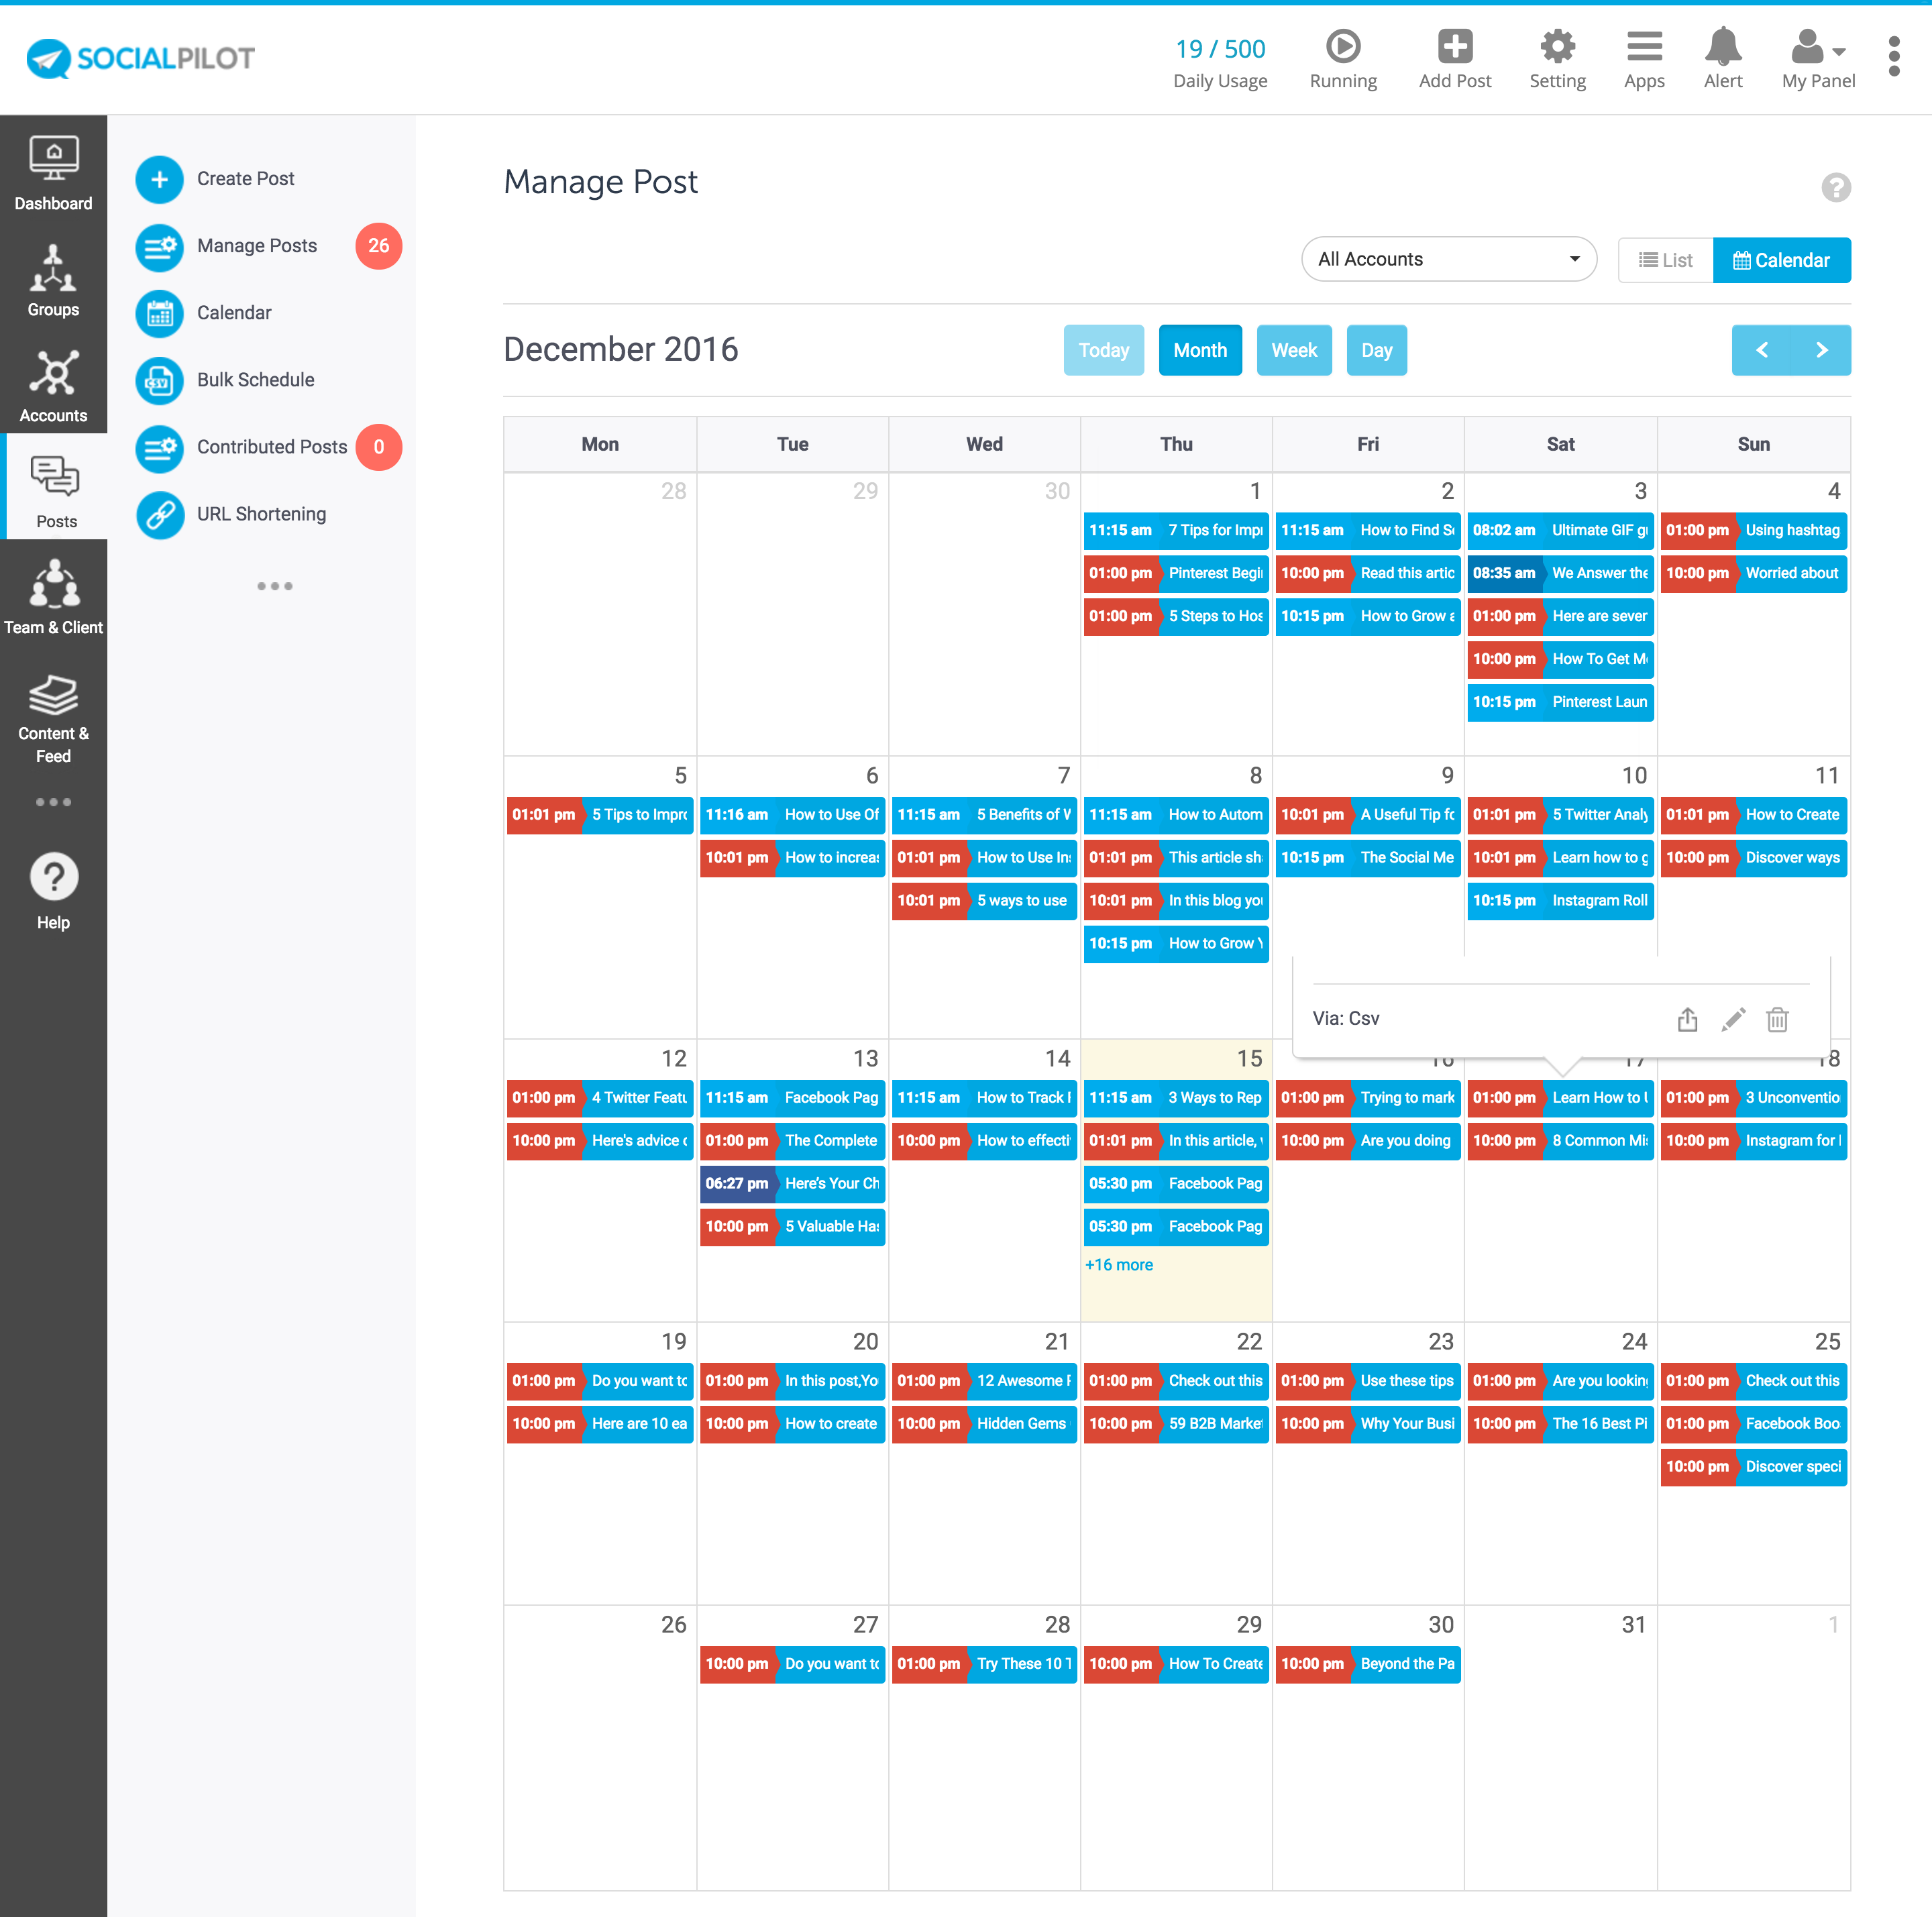The image size is (1932, 1917).
Task: Select the Week calendar view
Action: [x=1293, y=350]
